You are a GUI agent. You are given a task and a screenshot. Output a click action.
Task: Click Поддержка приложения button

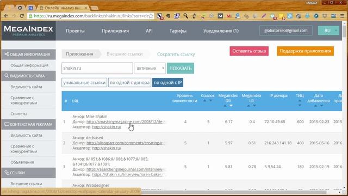(306, 51)
